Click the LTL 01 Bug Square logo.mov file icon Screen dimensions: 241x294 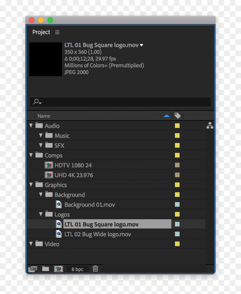59,224
